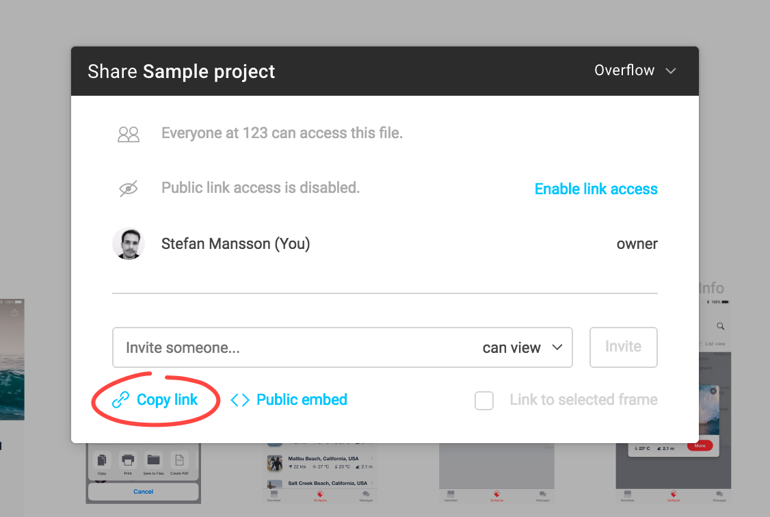770x517 pixels.
Task: Open the Overflow dropdown in dialog header
Action: point(624,70)
